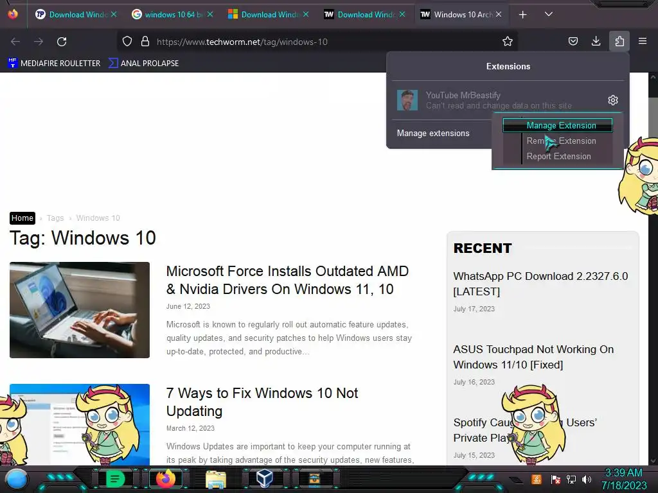The width and height of the screenshot is (658, 493).
Task: Click the Start orb on taskbar
Action: click(16, 479)
